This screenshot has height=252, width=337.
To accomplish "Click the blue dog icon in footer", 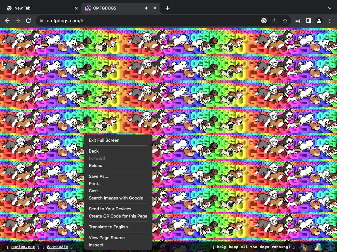I will click(331, 247).
